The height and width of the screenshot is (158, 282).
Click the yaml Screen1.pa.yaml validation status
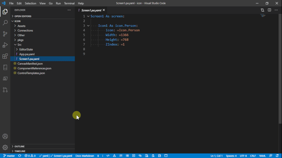[x=56, y=156]
